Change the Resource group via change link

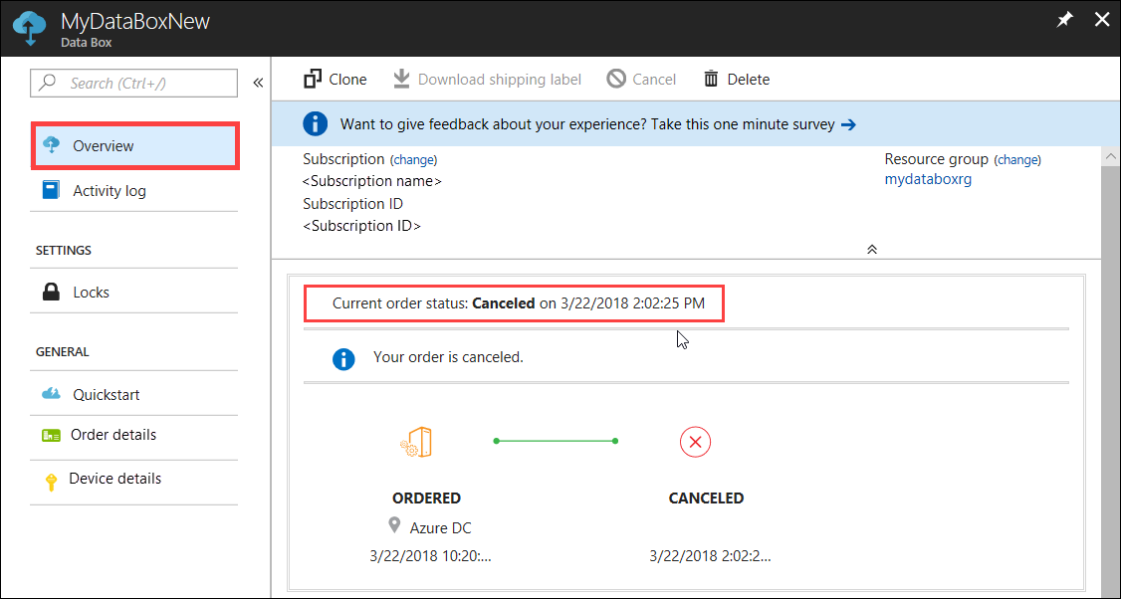tap(1017, 160)
